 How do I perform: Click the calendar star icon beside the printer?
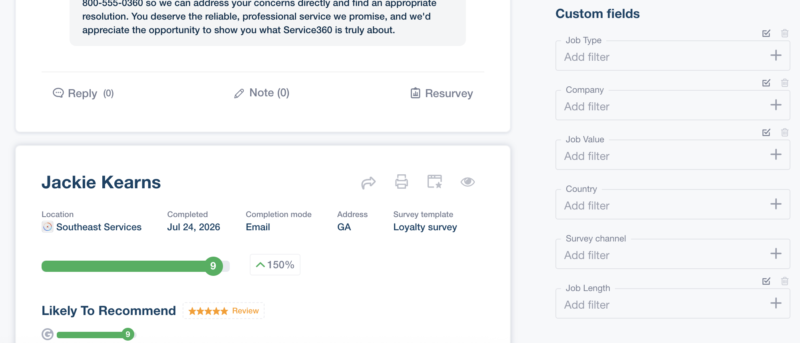tap(434, 181)
